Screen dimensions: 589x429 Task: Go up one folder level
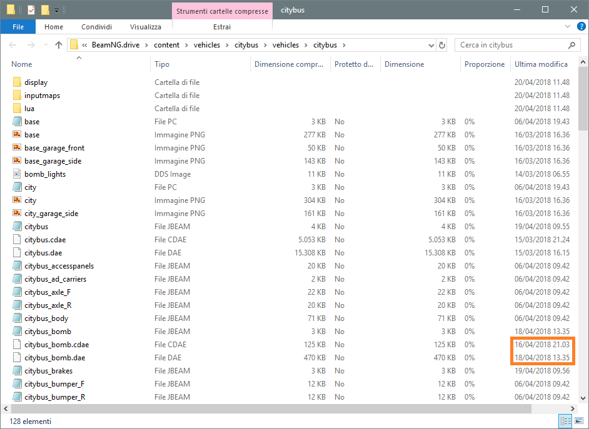click(59, 45)
